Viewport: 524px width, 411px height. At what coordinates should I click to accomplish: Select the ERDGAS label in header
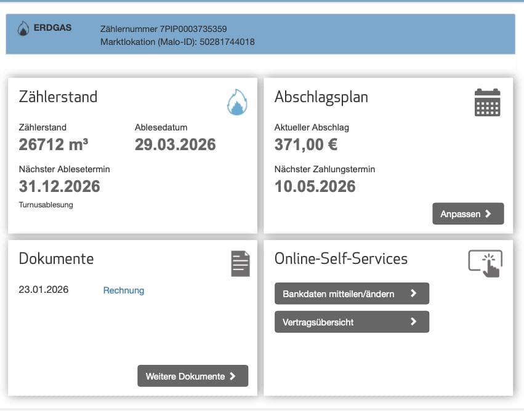coord(52,28)
